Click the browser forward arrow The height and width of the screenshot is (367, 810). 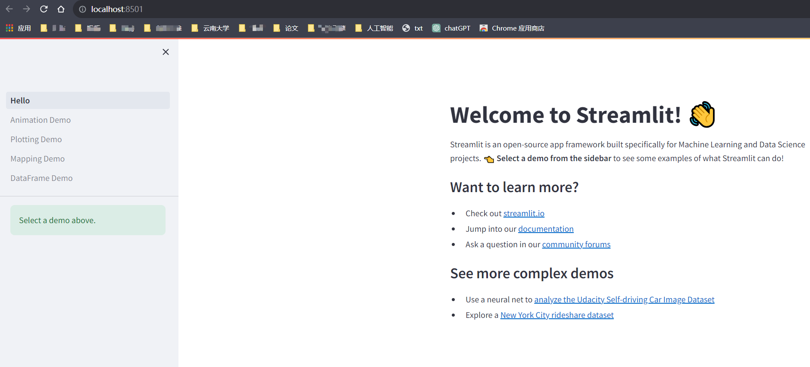pos(26,9)
